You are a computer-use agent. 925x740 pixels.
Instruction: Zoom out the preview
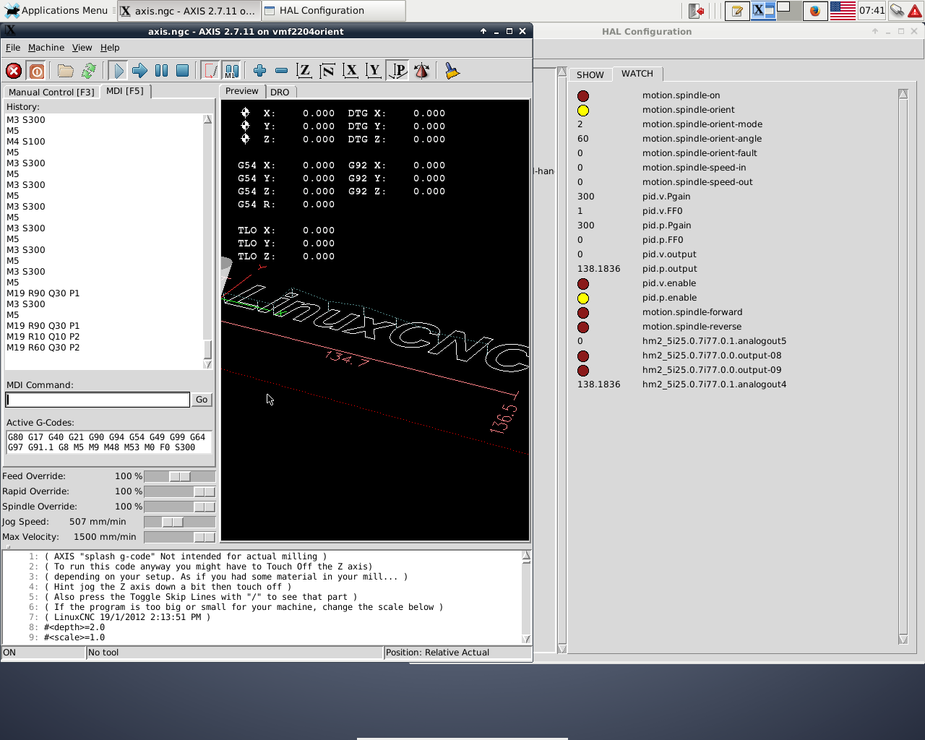coord(281,71)
